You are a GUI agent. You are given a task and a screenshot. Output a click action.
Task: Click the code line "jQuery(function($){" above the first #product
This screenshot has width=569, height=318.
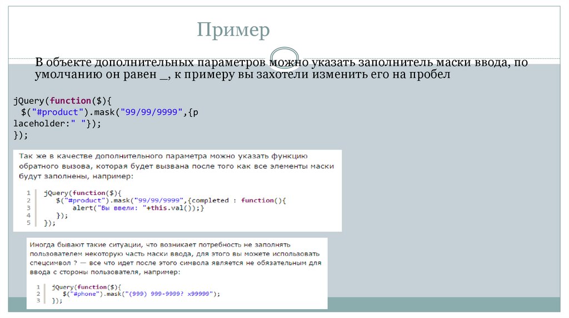[x=62, y=101]
